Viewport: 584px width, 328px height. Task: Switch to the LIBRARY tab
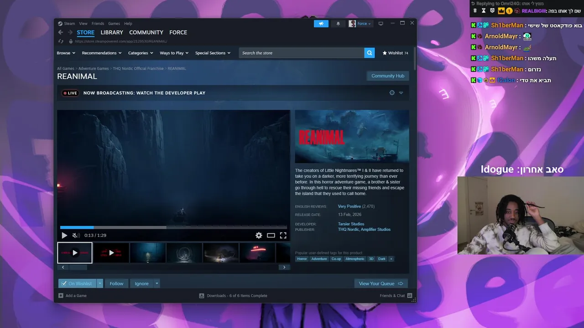click(112, 32)
